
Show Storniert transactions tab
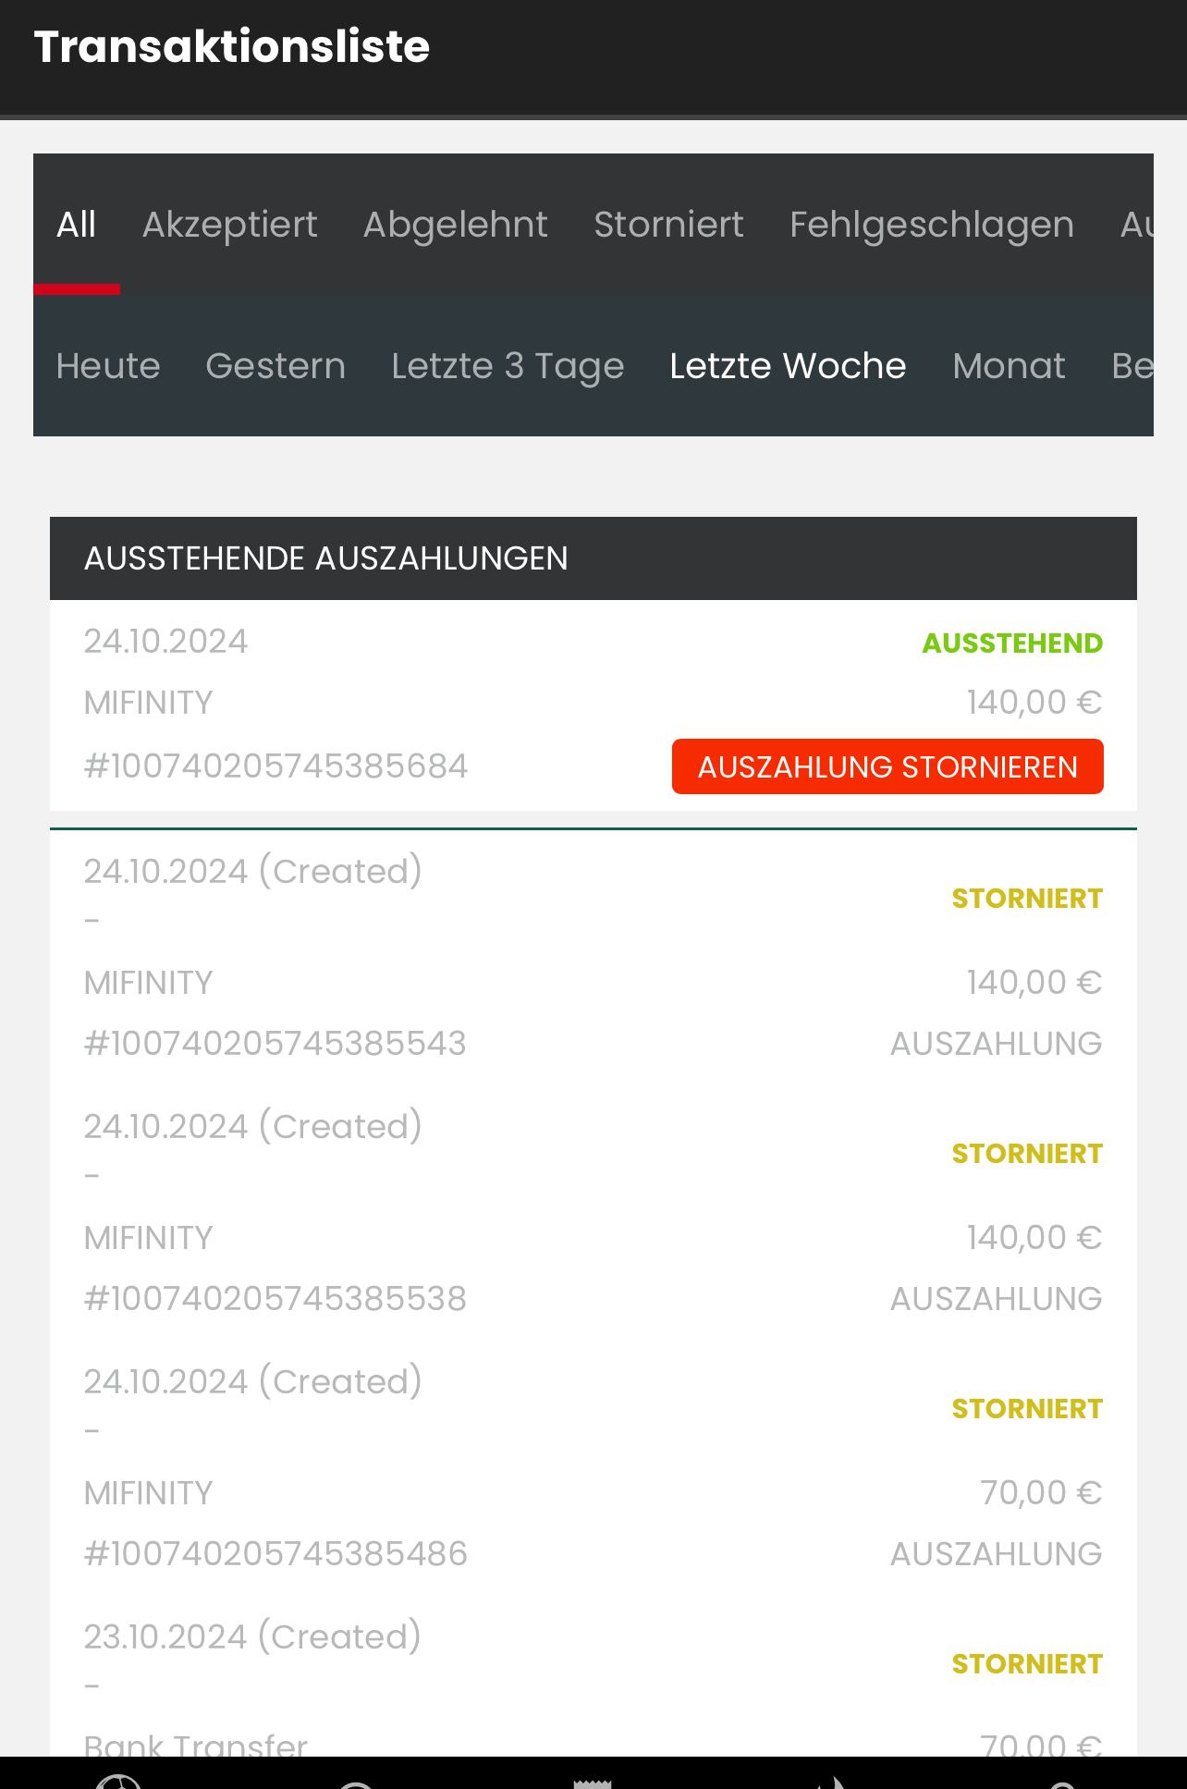coord(668,225)
